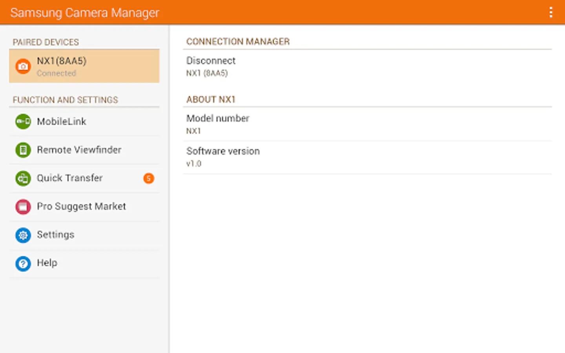Open MobileLink function
The image size is (565, 353).
tap(84, 122)
